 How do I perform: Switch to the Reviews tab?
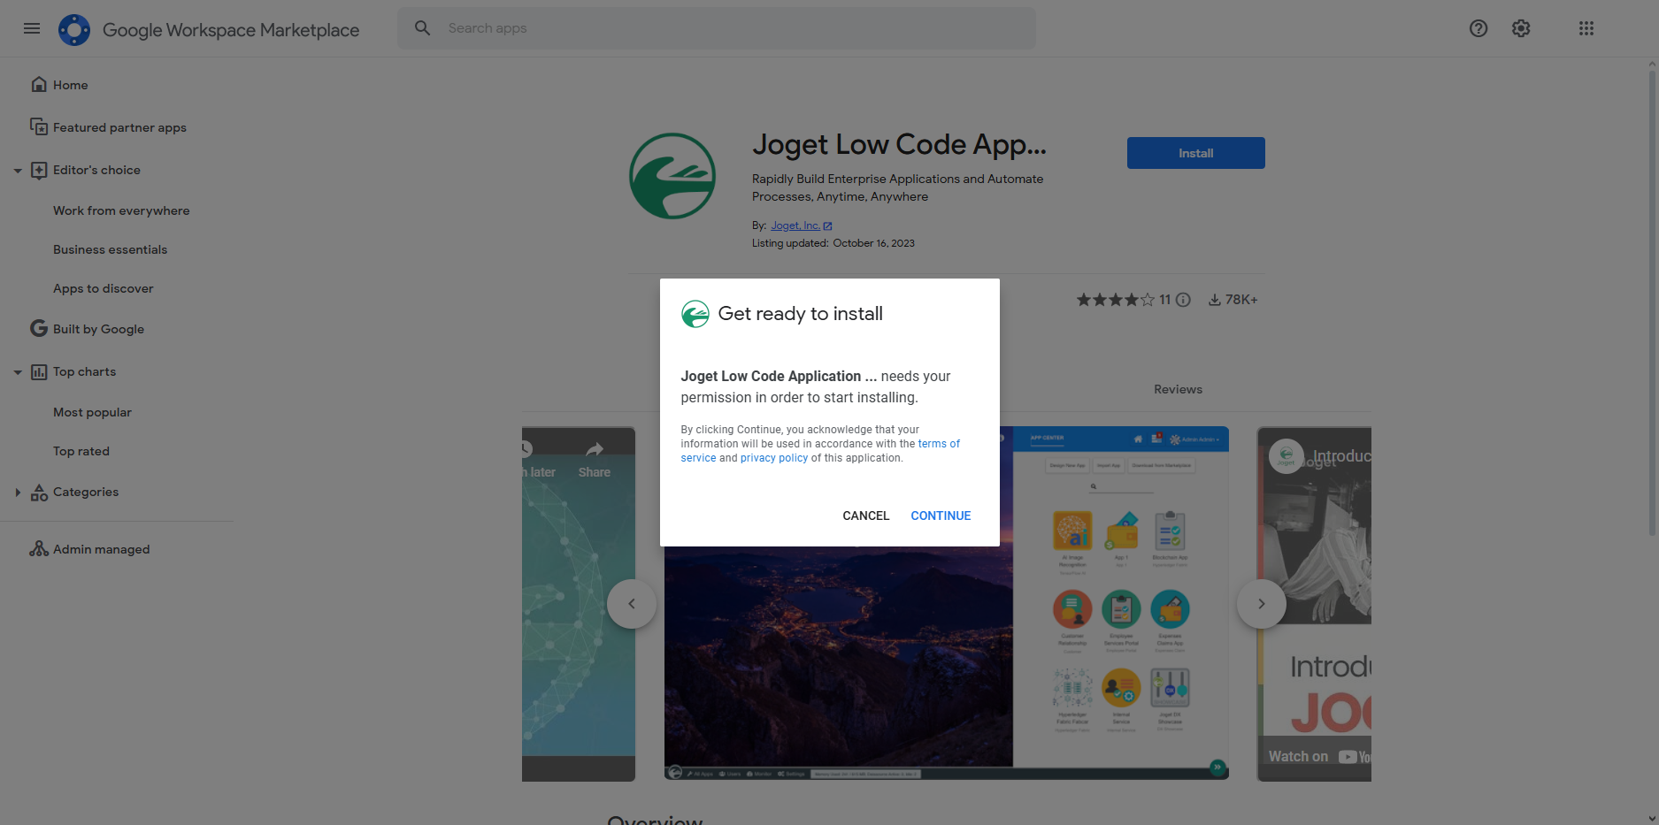[1178, 389]
